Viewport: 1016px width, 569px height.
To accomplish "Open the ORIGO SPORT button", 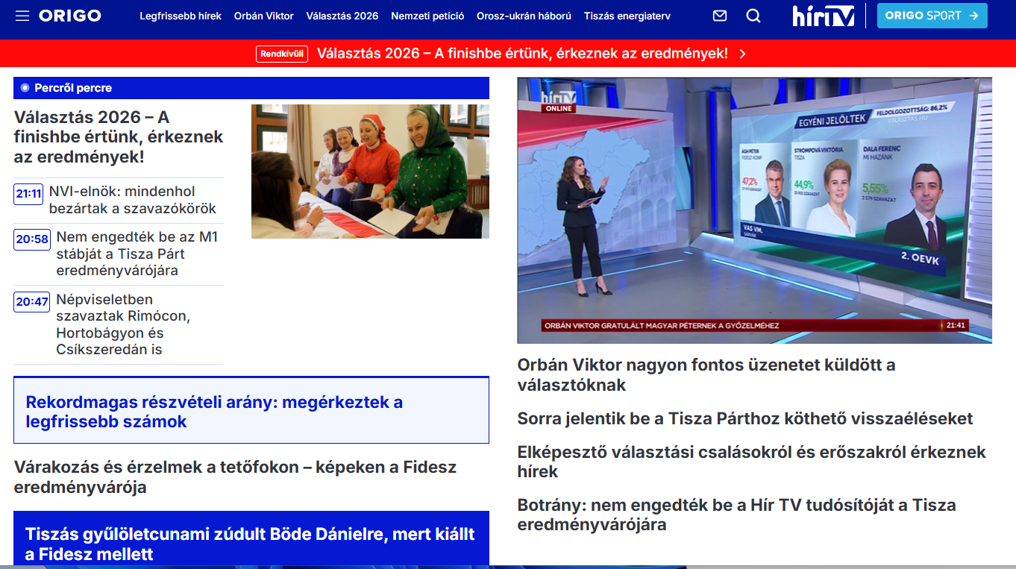I will [932, 16].
